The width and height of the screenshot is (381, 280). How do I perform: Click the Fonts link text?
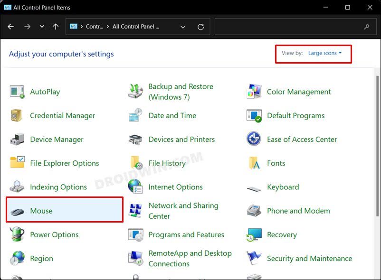pyautogui.click(x=276, y=163)
